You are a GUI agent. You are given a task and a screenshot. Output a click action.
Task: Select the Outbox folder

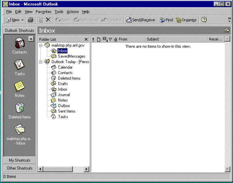[x=64, y=106]
